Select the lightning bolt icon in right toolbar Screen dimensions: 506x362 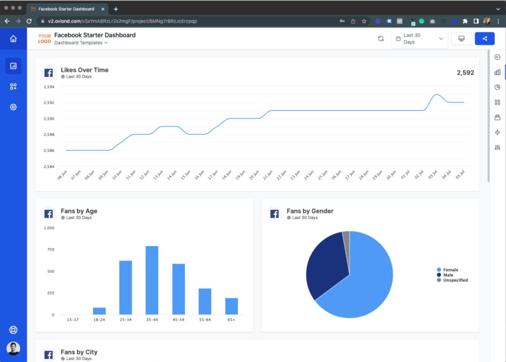pos(497,133)
